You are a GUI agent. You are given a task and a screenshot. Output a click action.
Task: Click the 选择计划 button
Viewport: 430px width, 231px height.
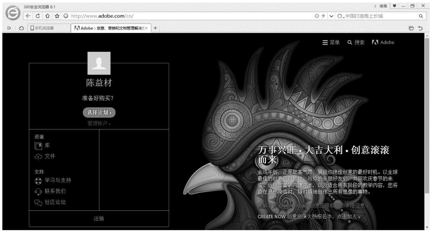[99, 112]
